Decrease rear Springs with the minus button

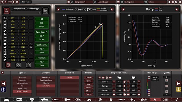tap(128, 86)
